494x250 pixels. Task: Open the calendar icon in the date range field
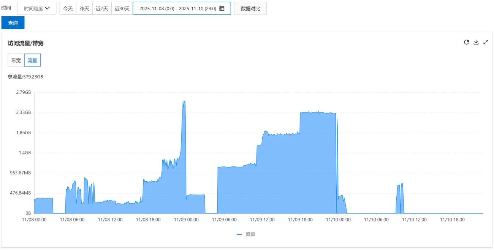click(222, 8)
